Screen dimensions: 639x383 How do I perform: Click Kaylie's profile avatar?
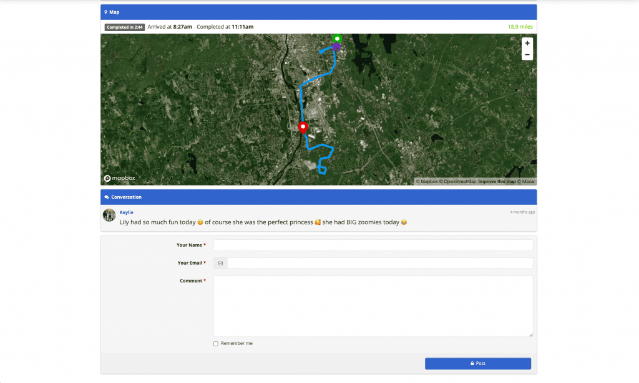(x=109, y=215)
